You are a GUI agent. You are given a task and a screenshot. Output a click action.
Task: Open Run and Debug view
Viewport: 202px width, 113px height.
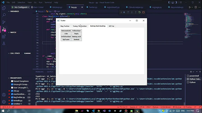(x=4, y=29)
